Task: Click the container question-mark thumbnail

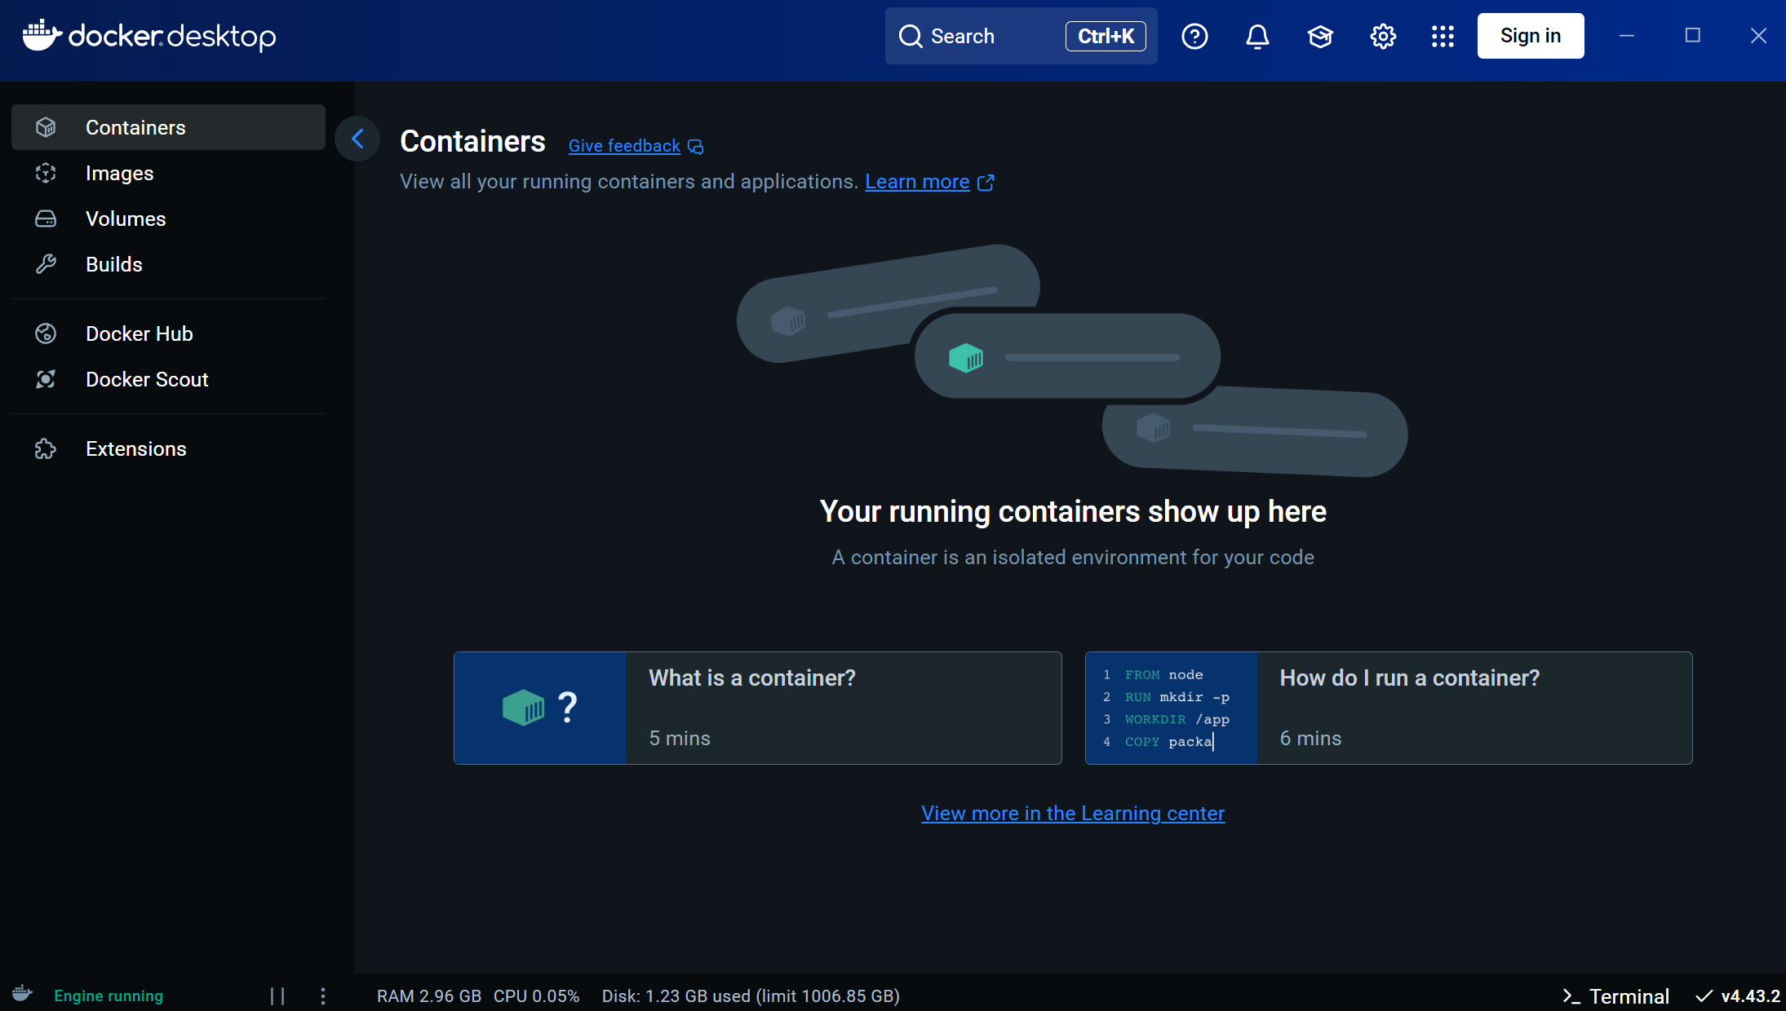Action: (x=540, y=708)
